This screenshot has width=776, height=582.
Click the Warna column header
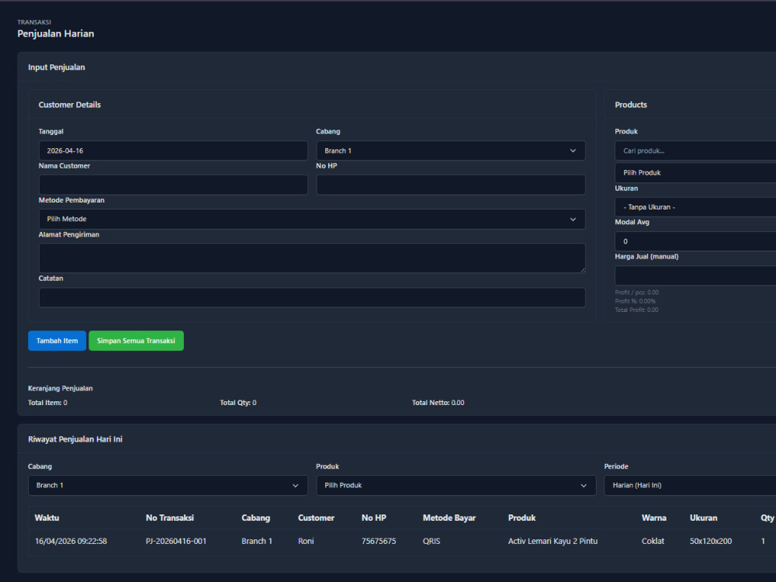[653, 518]
